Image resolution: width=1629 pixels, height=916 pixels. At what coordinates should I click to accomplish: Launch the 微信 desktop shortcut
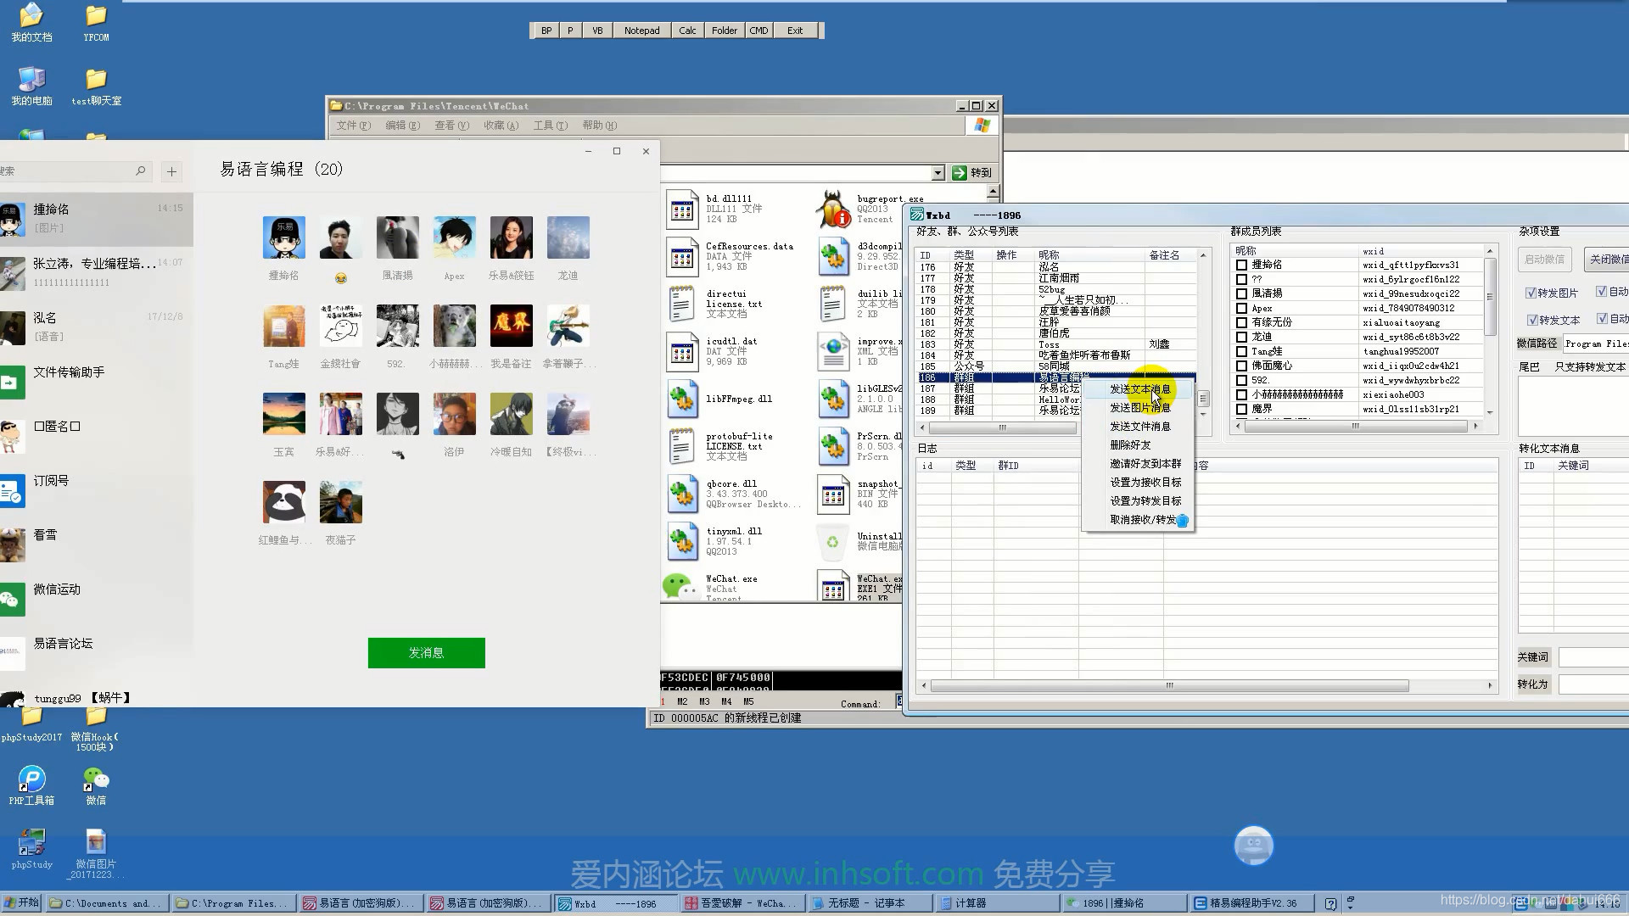96,785
